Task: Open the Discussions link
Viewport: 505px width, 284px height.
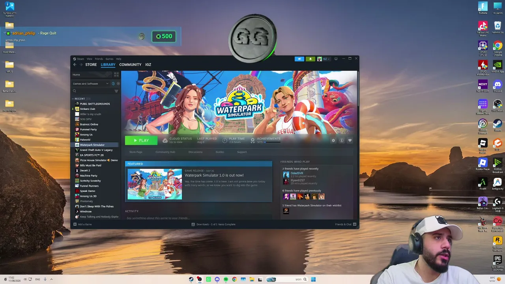Action: [x=195, y=152]
